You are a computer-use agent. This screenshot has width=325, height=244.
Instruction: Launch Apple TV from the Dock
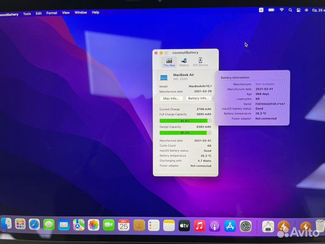tap(184, 225)
